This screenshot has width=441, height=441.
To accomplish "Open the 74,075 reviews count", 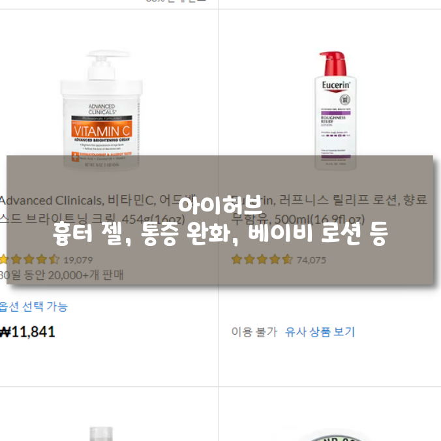I will (311, 260).
